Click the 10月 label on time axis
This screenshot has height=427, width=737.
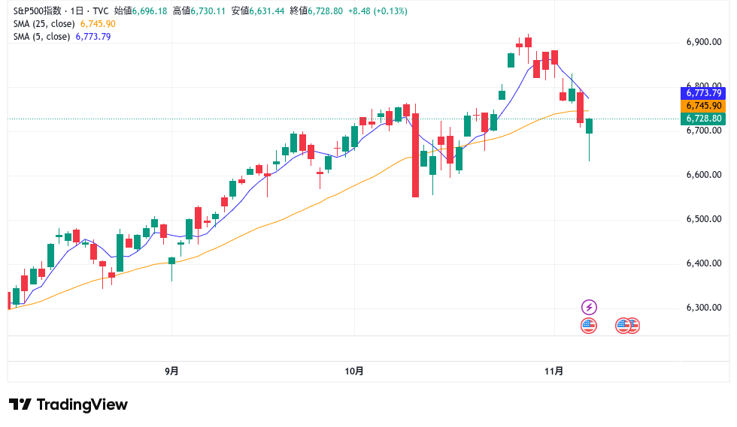point(354,371)
